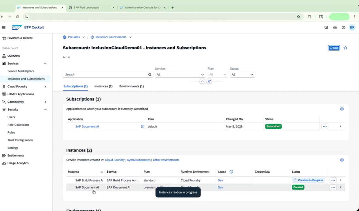Open the BR user avatar menu

[x=352, y=27]
